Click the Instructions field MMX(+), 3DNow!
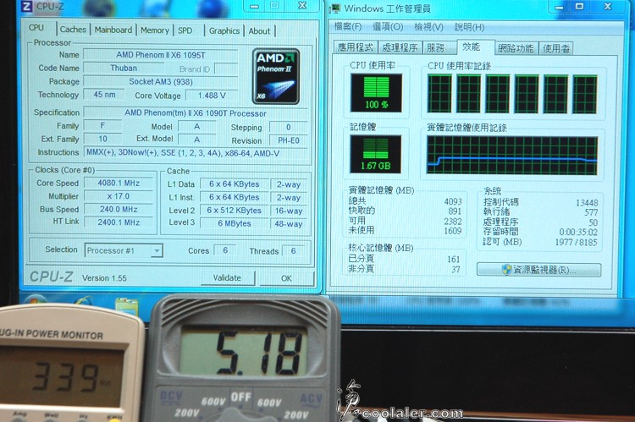The width and height of the screenshot is (635, 422). (196, 153)
